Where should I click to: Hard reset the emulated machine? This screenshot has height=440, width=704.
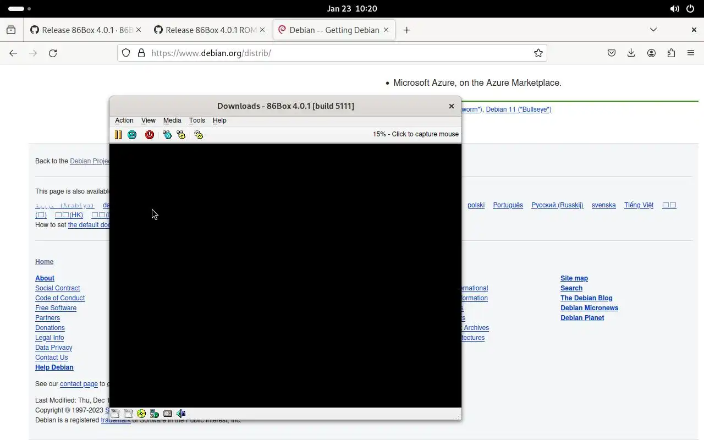pyautogui.click(x=132, y=135)
